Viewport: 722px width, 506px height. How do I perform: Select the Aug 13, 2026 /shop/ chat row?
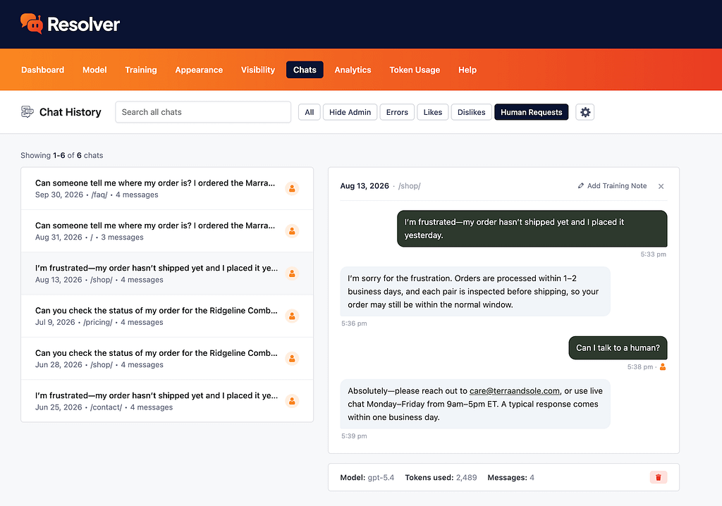[167, 273]
